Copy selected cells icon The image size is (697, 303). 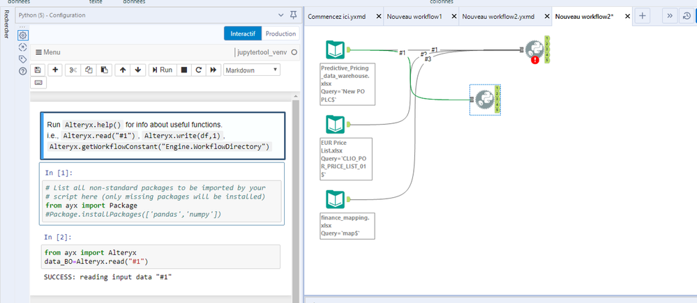coord(89,70)
